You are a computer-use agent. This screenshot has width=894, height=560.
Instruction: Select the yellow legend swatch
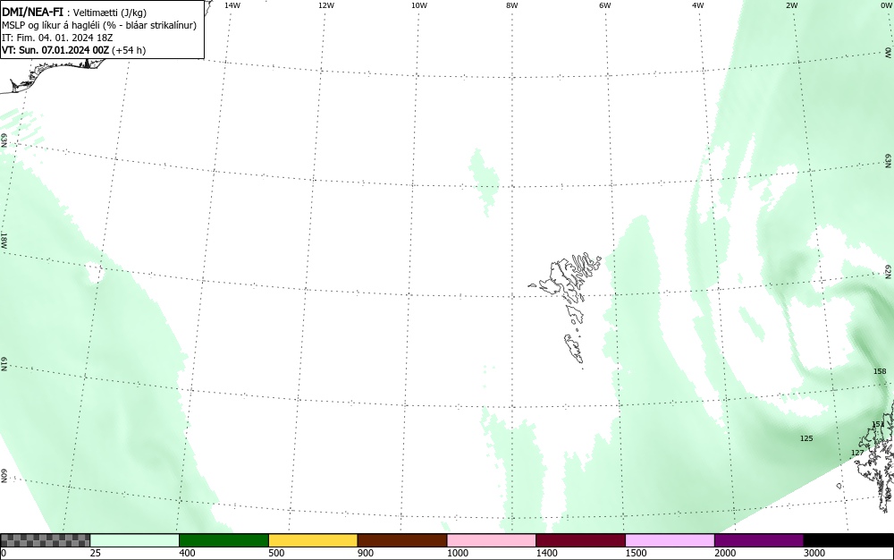click(313, 540)
